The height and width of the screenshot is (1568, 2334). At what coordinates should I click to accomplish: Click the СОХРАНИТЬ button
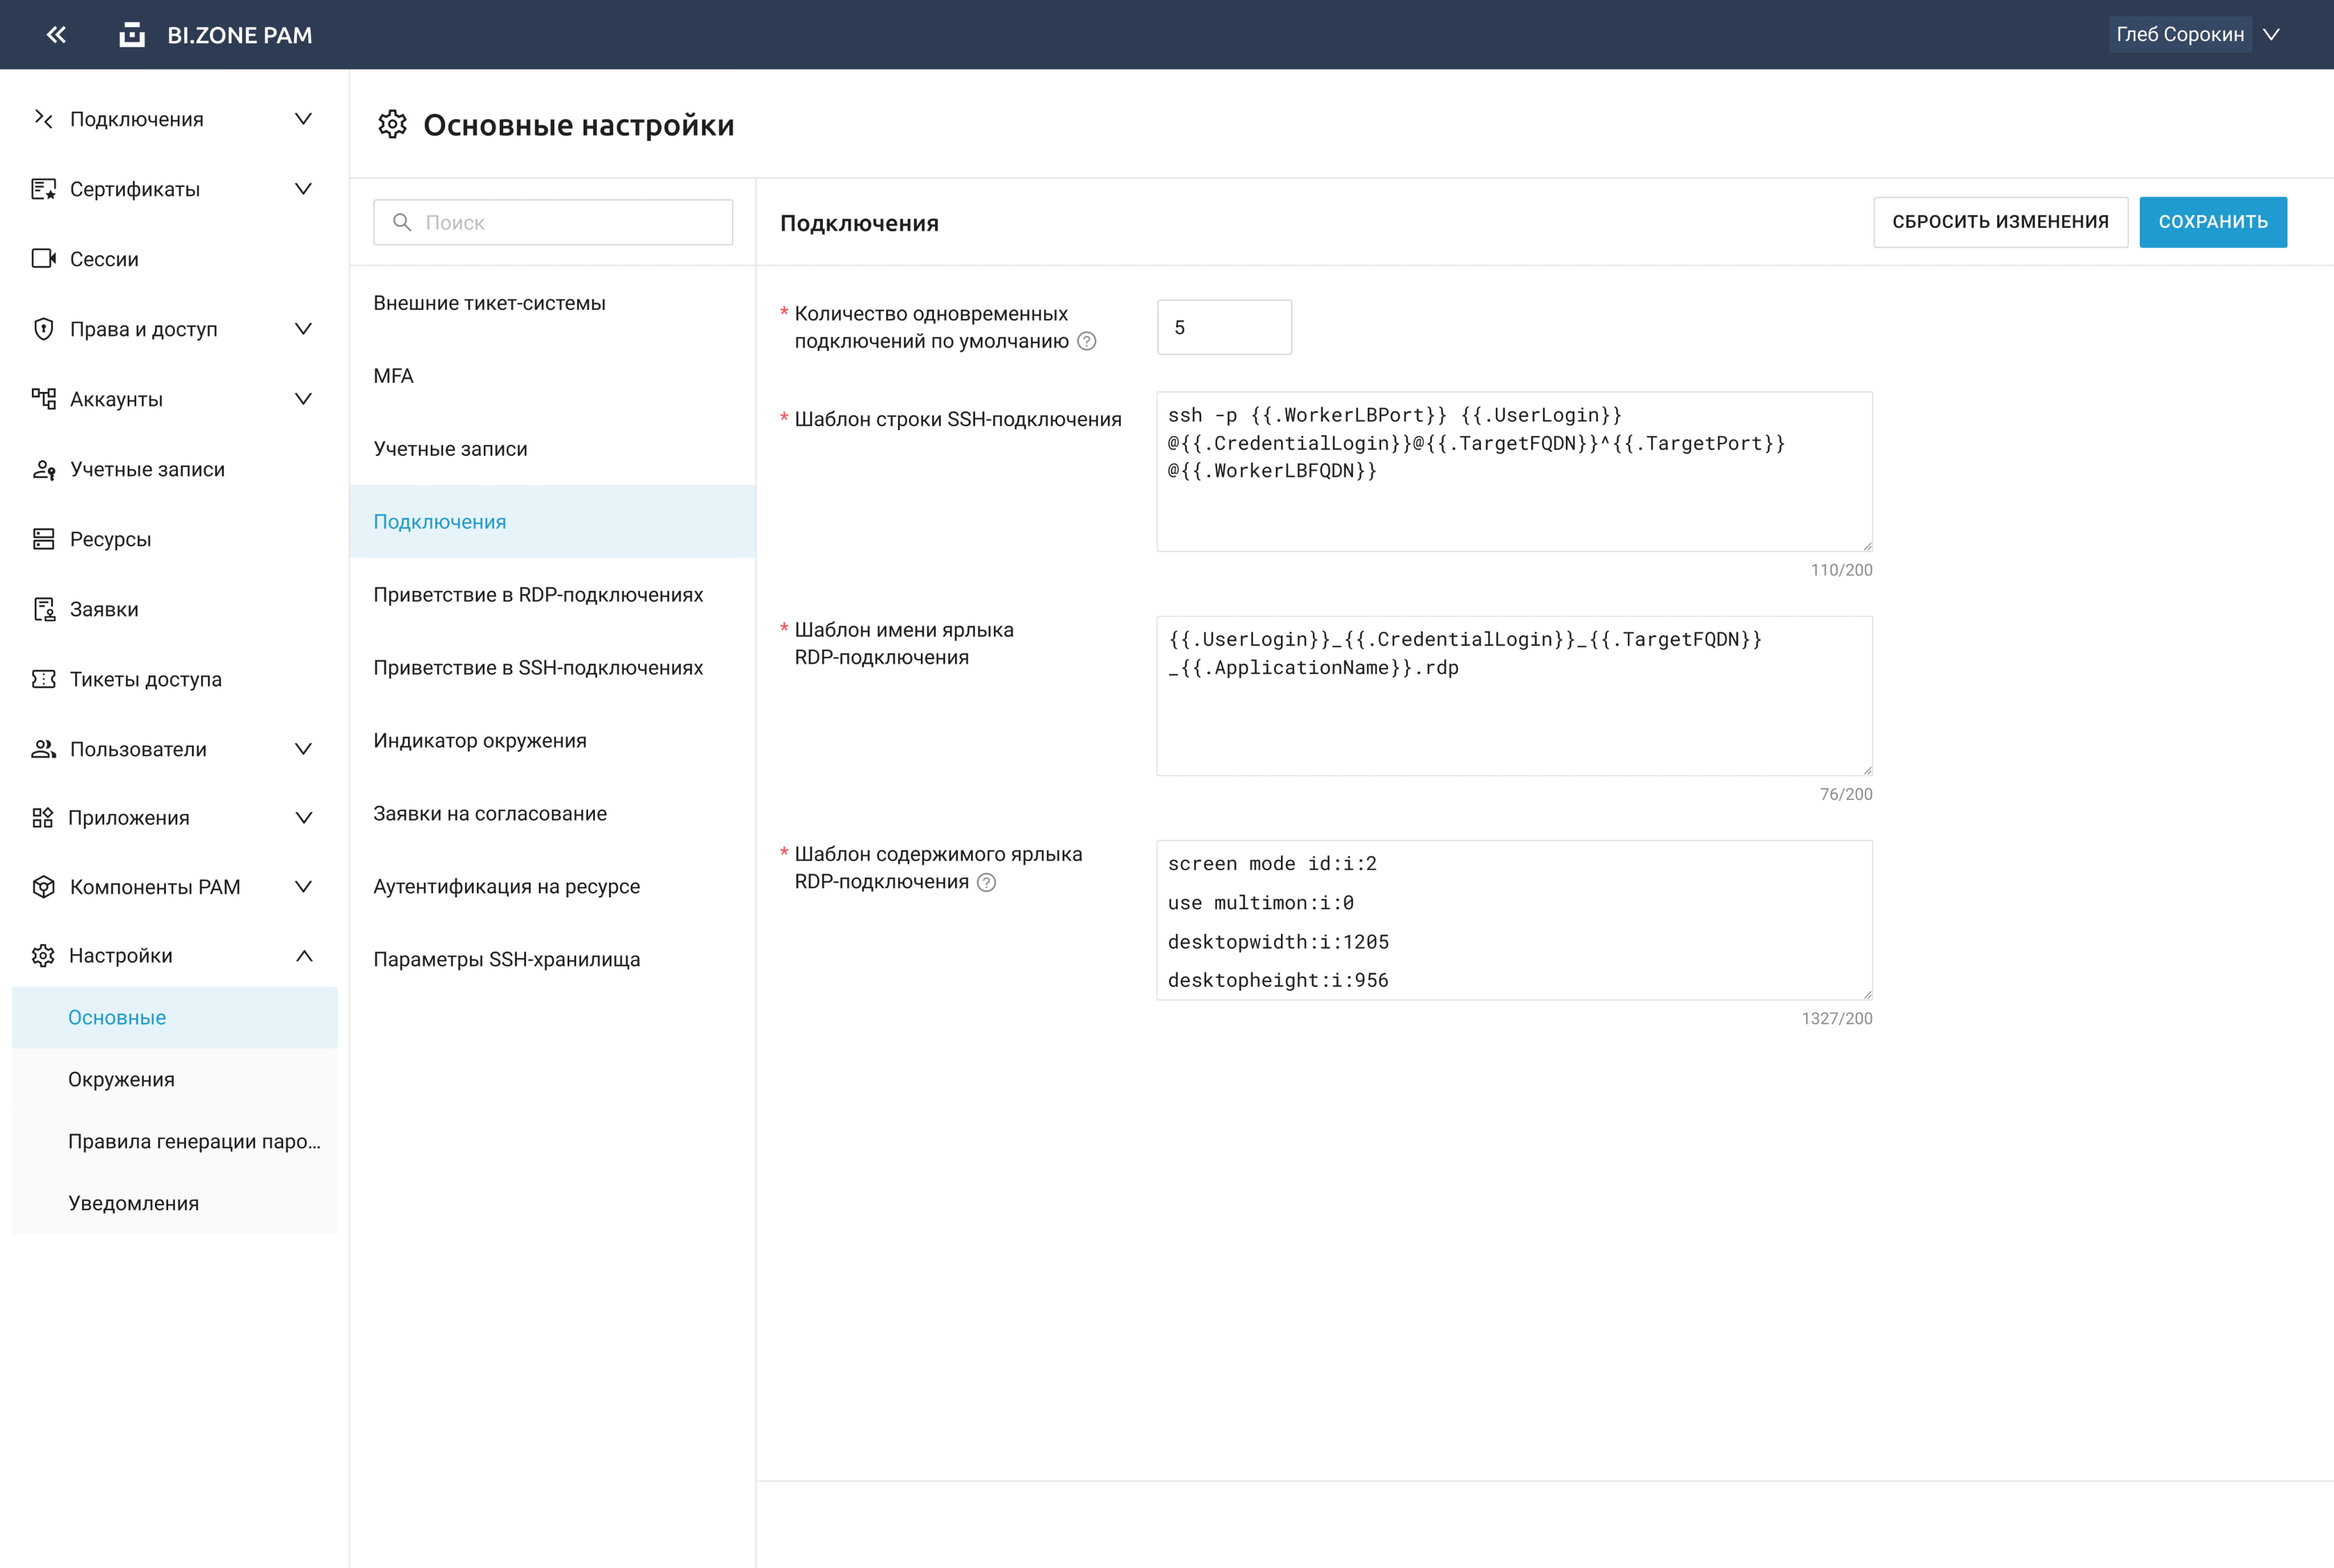[x=2212, y=222]
